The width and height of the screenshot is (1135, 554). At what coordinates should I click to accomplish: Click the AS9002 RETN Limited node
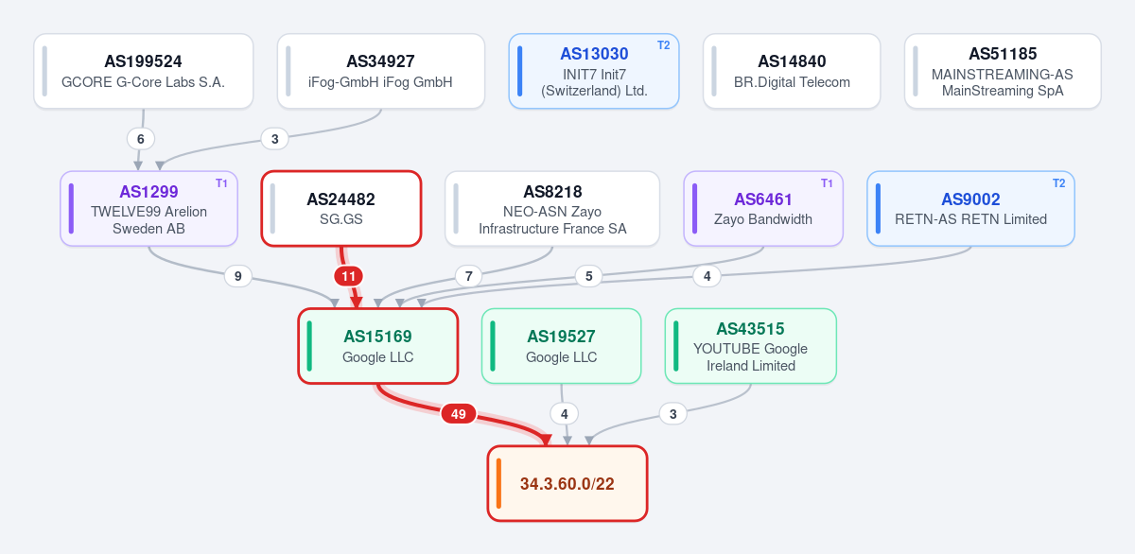coord(970,209)
